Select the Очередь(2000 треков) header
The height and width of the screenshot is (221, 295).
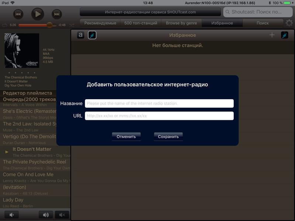[x=28, y=99]
